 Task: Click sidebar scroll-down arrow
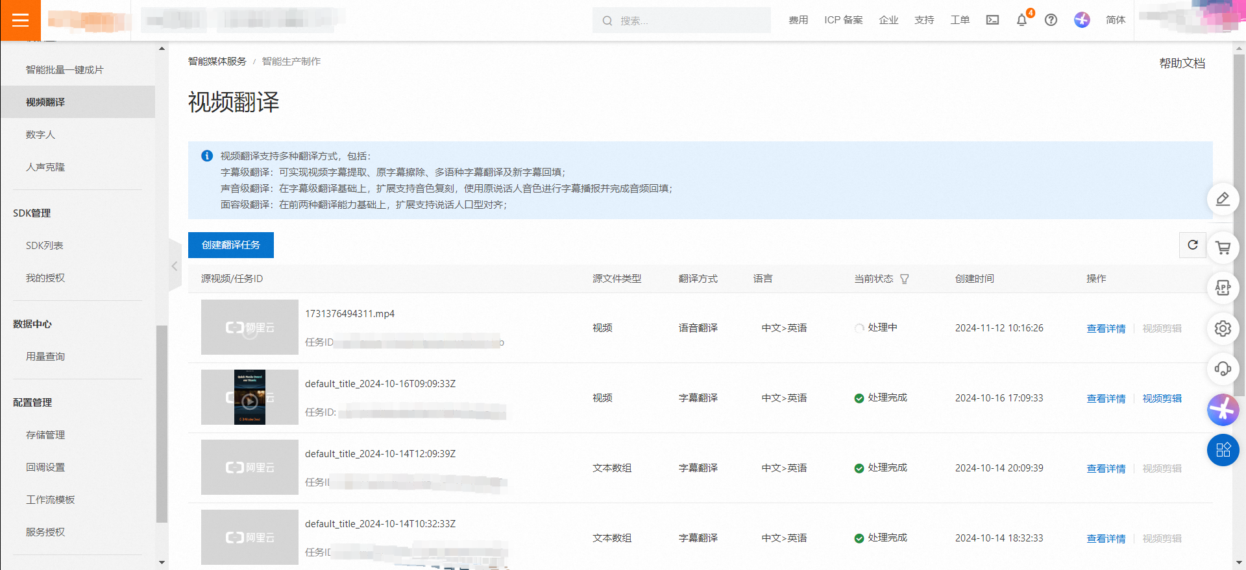coord(162,563)
